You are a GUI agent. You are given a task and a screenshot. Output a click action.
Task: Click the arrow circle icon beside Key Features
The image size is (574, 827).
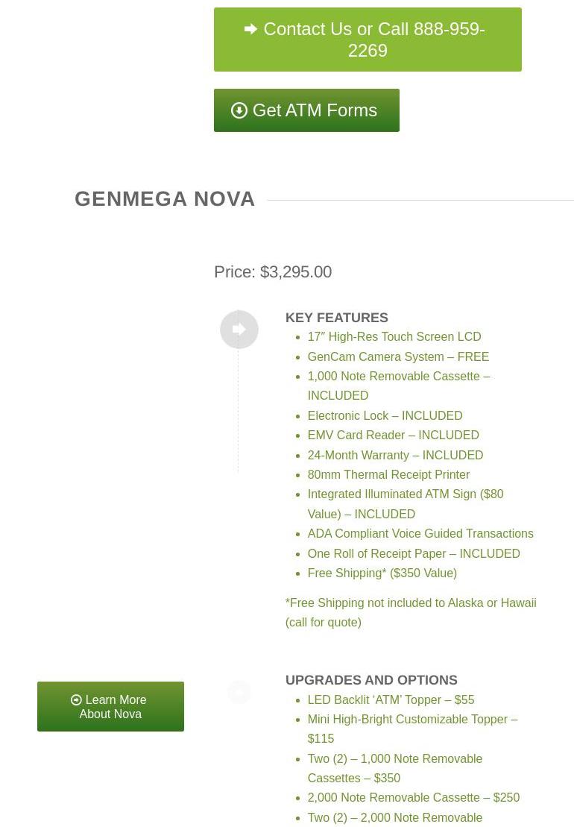(x=239, y=330)
